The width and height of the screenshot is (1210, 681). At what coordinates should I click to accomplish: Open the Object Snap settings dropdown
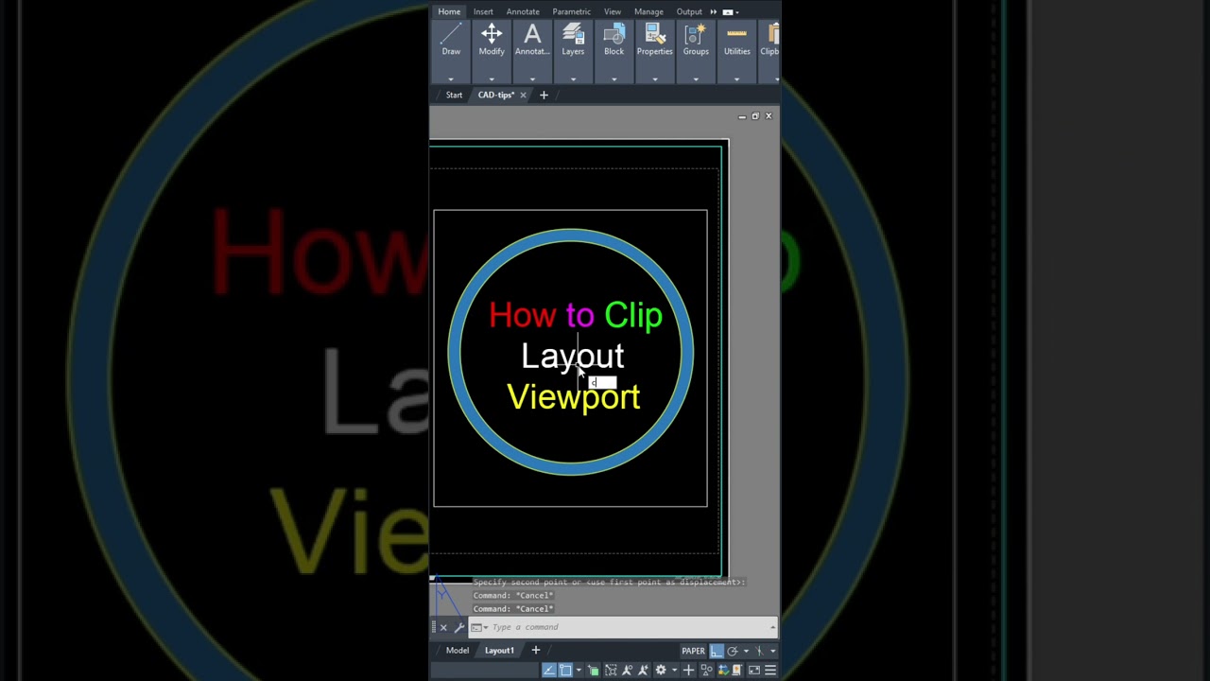click(579, 670)
